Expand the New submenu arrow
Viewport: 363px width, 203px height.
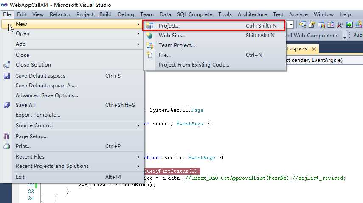coord(138,24)
